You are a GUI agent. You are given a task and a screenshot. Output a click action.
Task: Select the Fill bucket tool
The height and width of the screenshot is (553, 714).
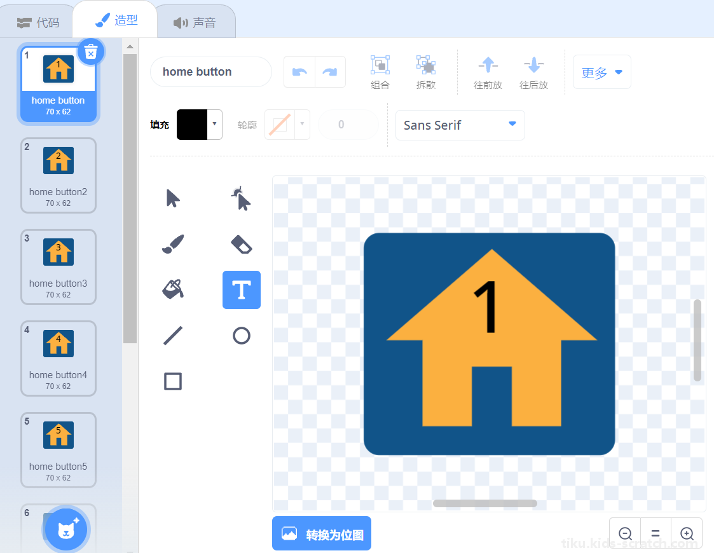click(x=172, y=289)
